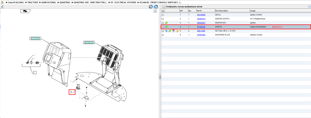Open the yellow package icon on NUT row
The height and width of the screenshot is (118, 311).
[177, 31]
